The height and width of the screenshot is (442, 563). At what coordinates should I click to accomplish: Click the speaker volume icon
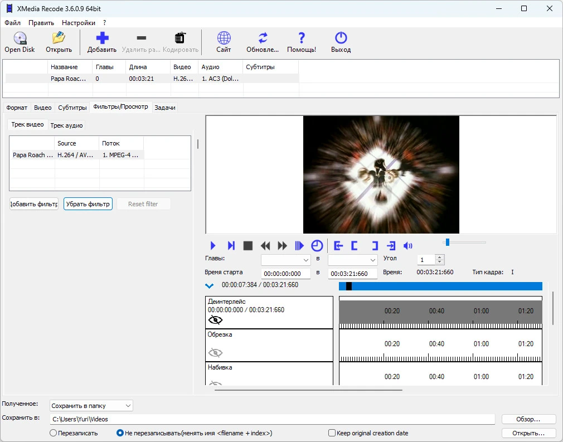coord(408,246)
